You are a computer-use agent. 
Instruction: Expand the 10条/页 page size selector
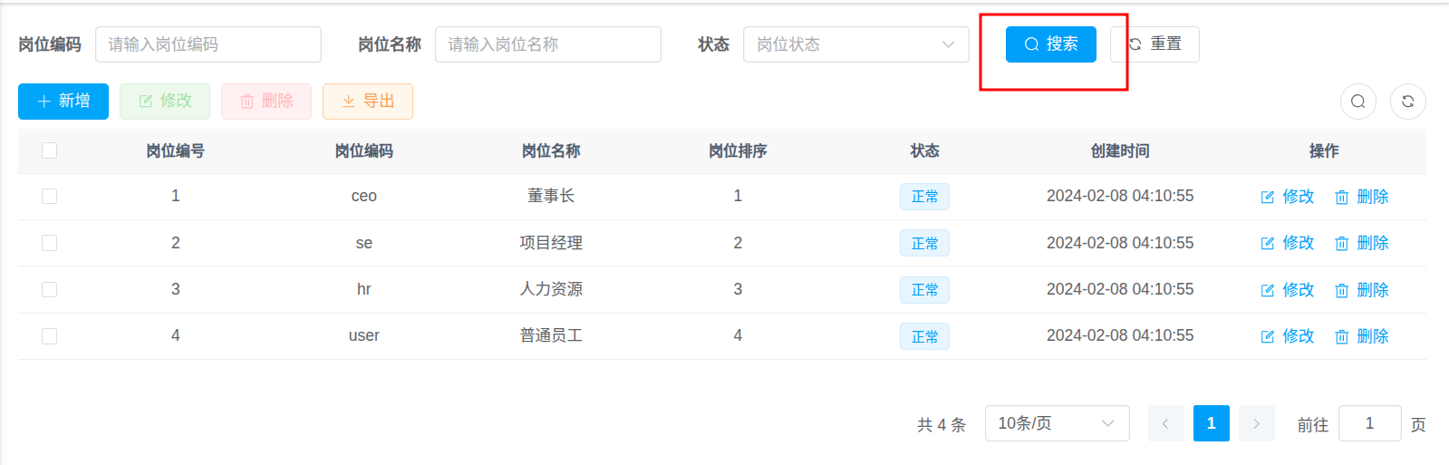tap(1057, 423)
